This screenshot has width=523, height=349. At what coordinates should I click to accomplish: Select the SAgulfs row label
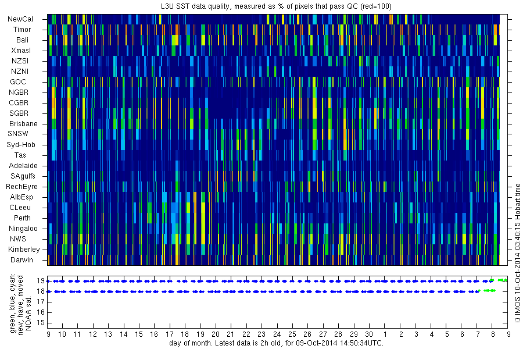23,176
